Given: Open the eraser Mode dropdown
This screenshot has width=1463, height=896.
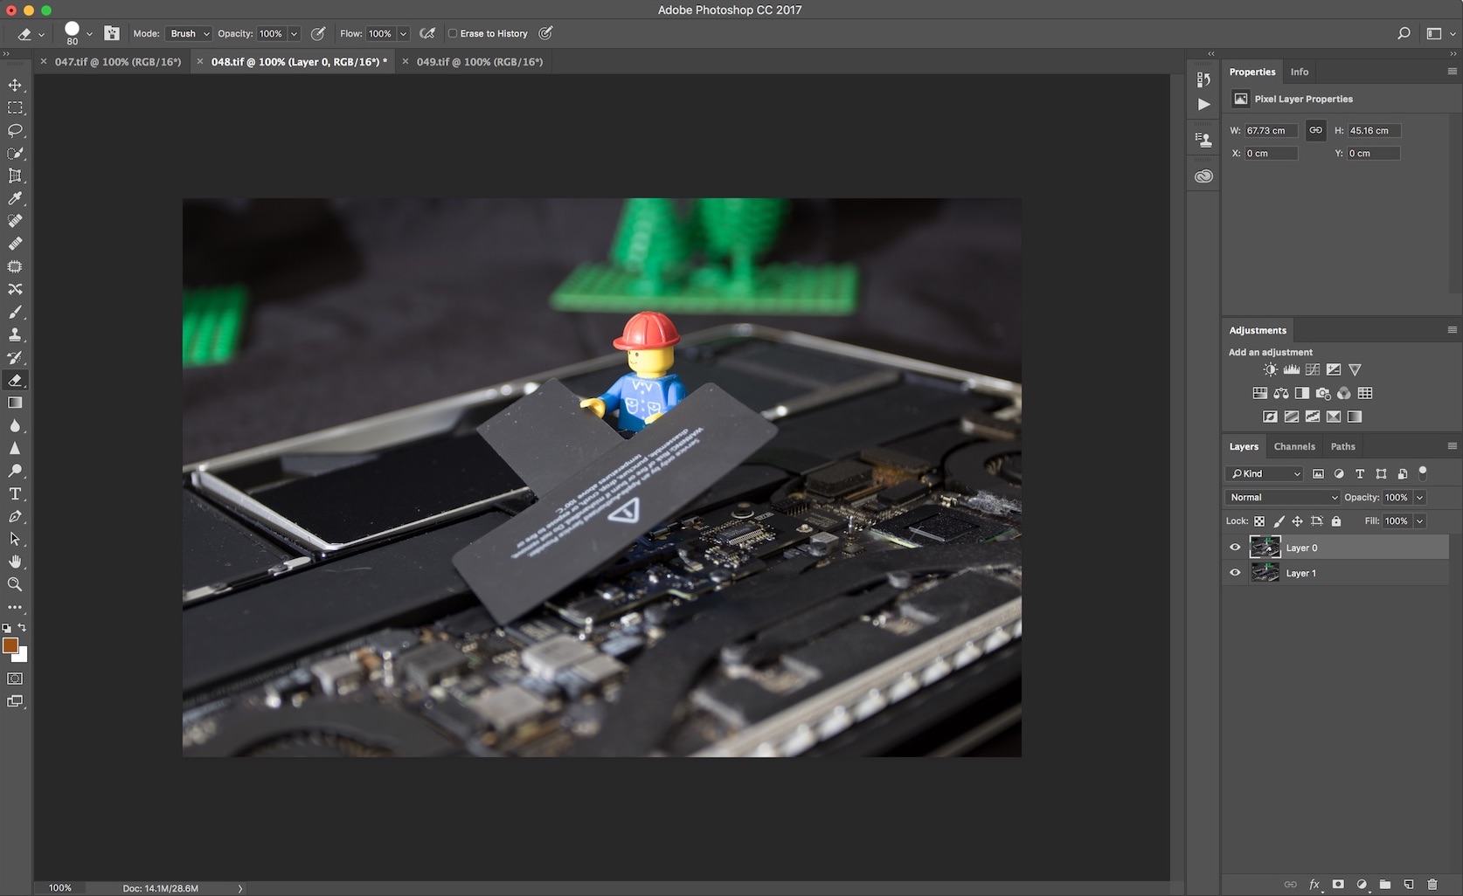Looking at the screenshot, I should click(x=189, y=33).
